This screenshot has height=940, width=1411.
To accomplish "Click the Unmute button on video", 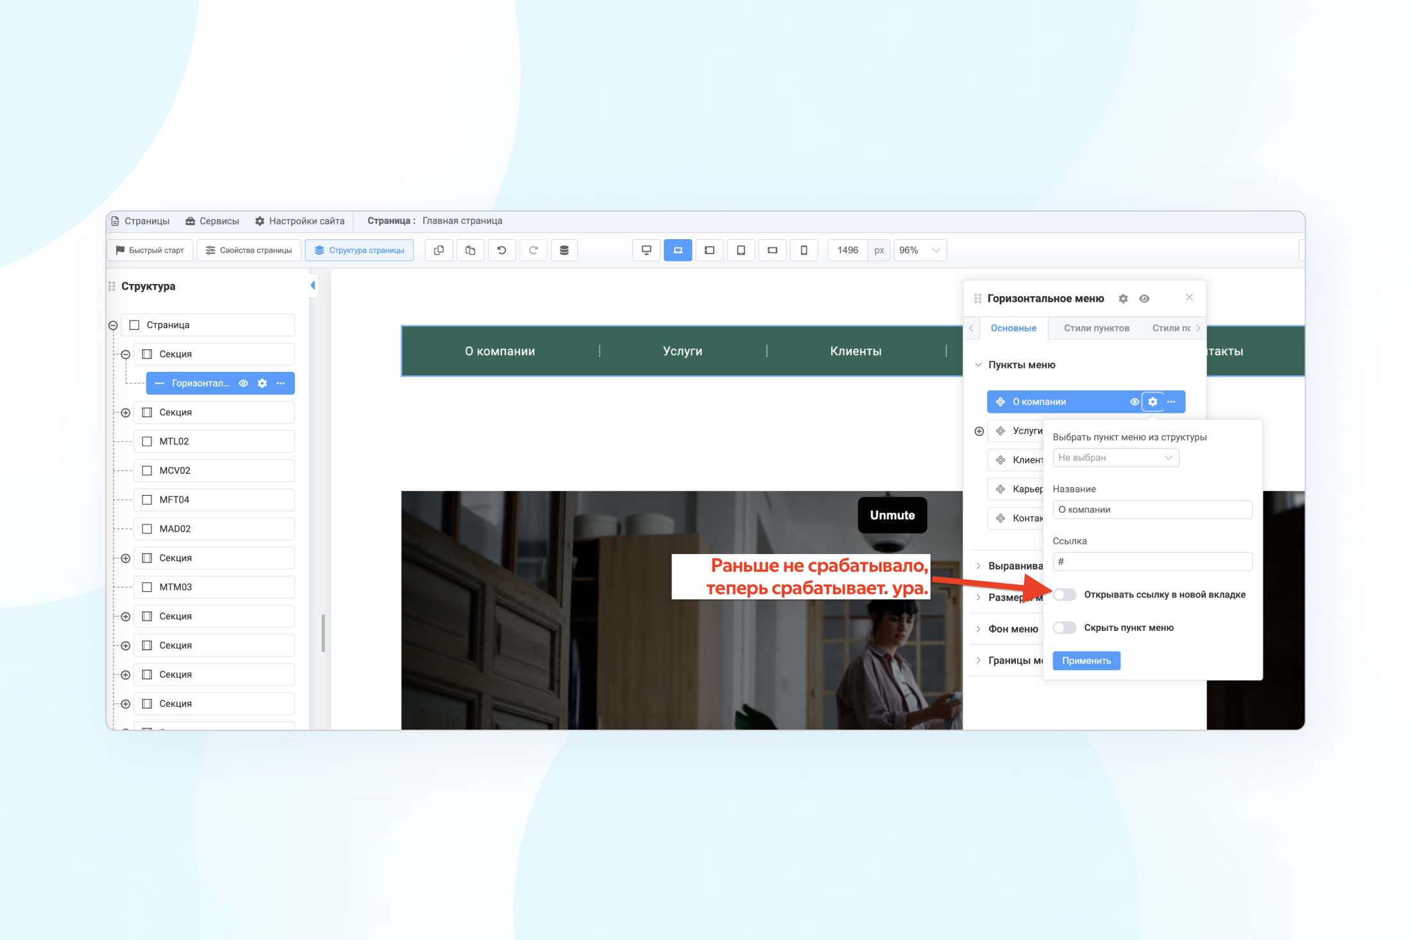I will 892,516.
